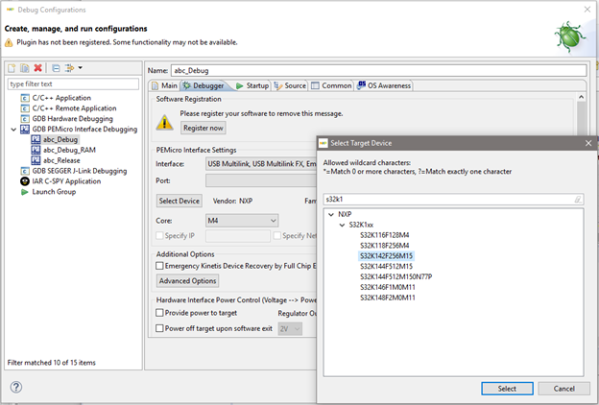Switch to the Startup tab

(x=252, y=85)
